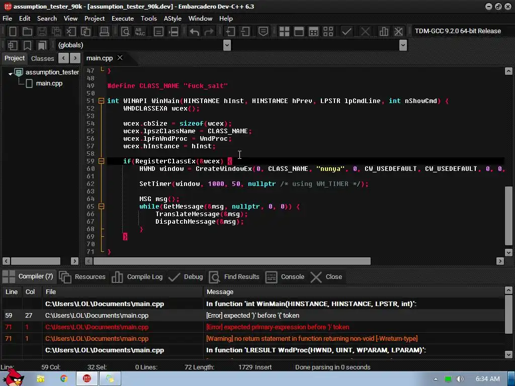Click the Delete profiling information icon

coord(398,32)
